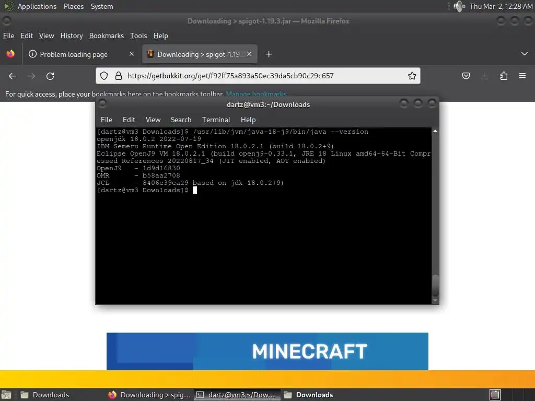535x401 pixels.
Task: Open Manage bookmarks link
Action: [256, 94]
